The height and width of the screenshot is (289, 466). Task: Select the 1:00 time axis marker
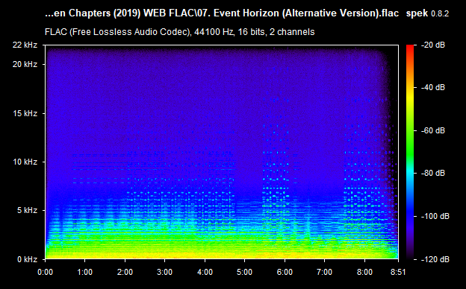(85, 272)
